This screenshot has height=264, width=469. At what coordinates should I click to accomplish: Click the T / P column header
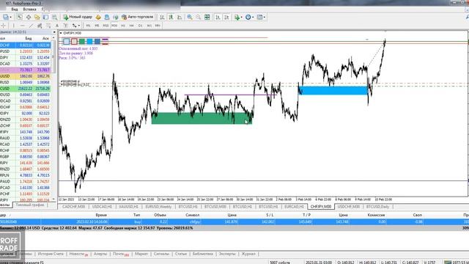pos(306,215)
